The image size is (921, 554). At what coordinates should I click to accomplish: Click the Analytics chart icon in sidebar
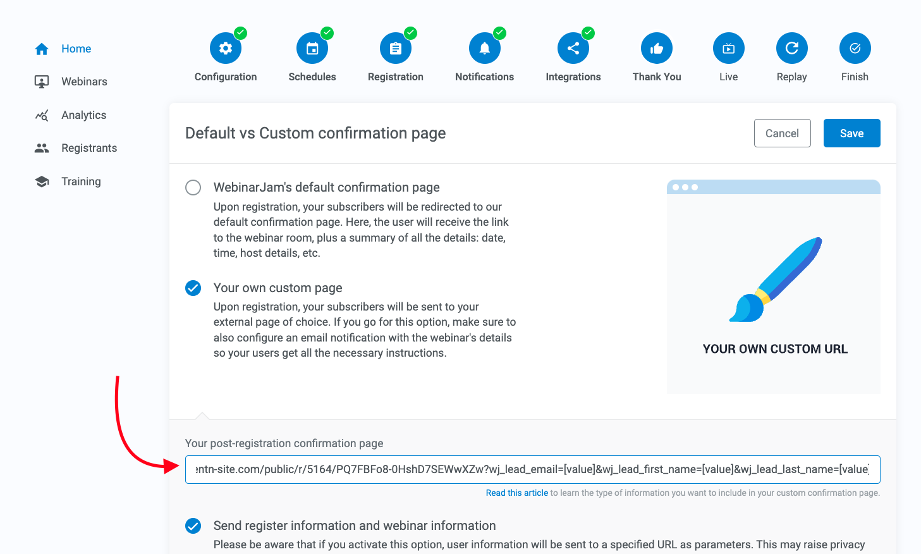pos(42,115)
